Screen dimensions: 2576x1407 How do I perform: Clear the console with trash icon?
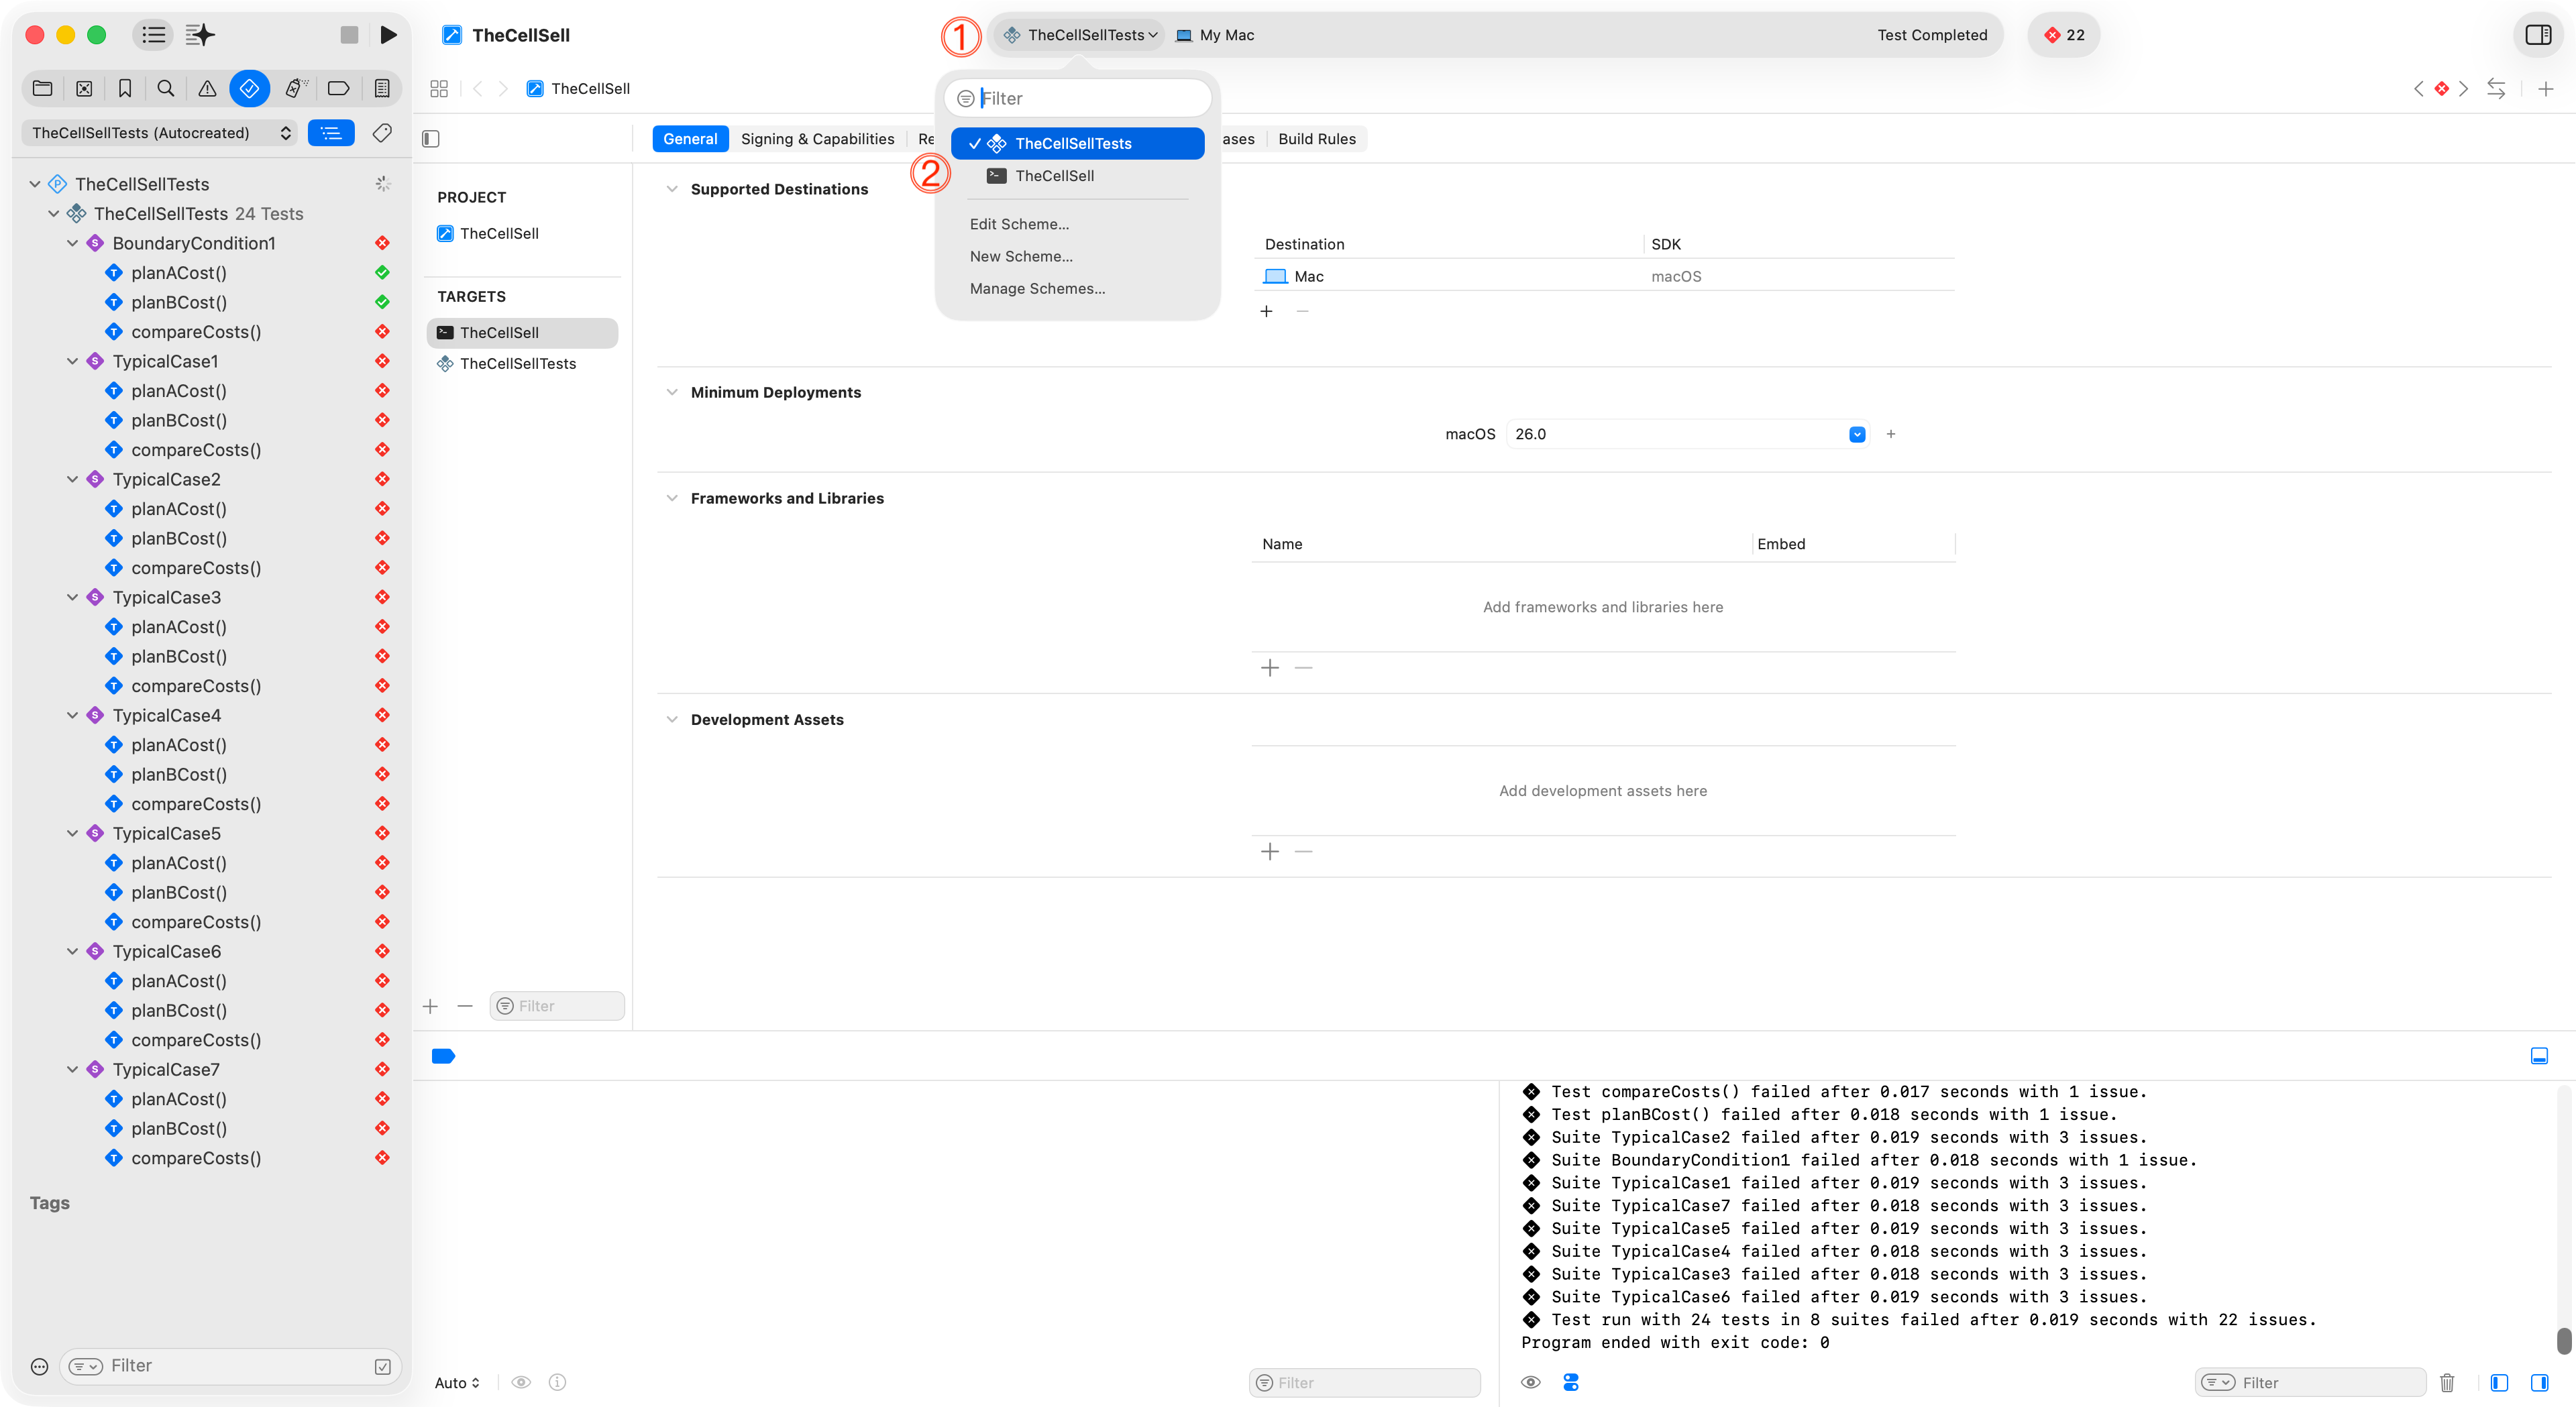[x=2447, y=1382]
